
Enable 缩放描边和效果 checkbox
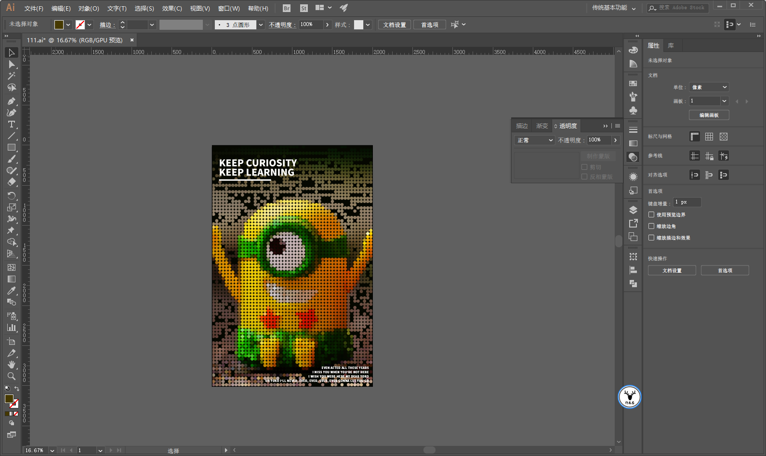(651, 238)
